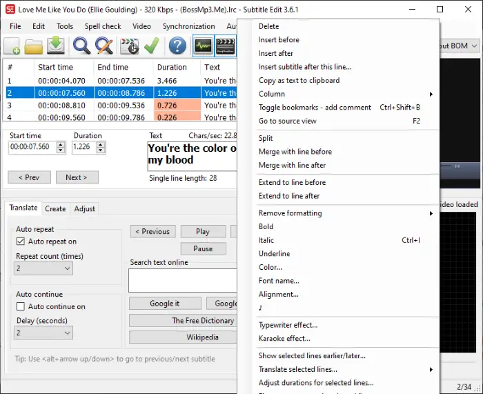Viewport: 483px width, 394px height.
Task: Open Typewriter effect... option
Action: click(x=288, y=325)
